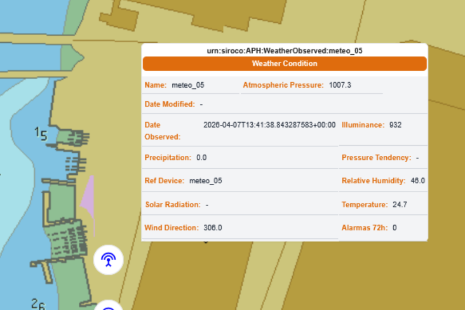Click the Pressure Tendency label

click(x=376, y=158)
